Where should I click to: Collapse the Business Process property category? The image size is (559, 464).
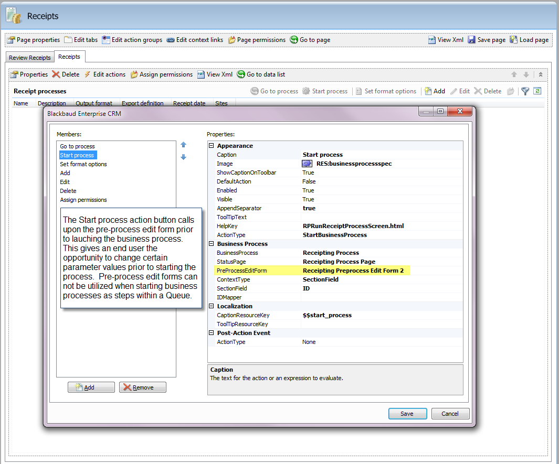coord(212,244)
